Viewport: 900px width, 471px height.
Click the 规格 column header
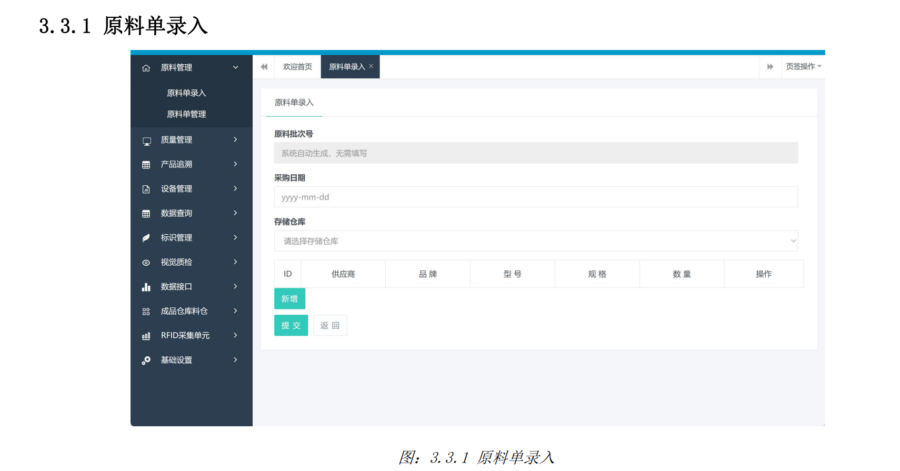click(597, 274)
